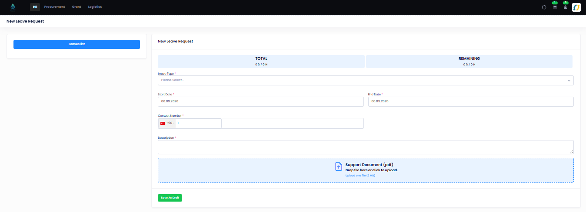Click the Start Date field

[x=261, y=101]
